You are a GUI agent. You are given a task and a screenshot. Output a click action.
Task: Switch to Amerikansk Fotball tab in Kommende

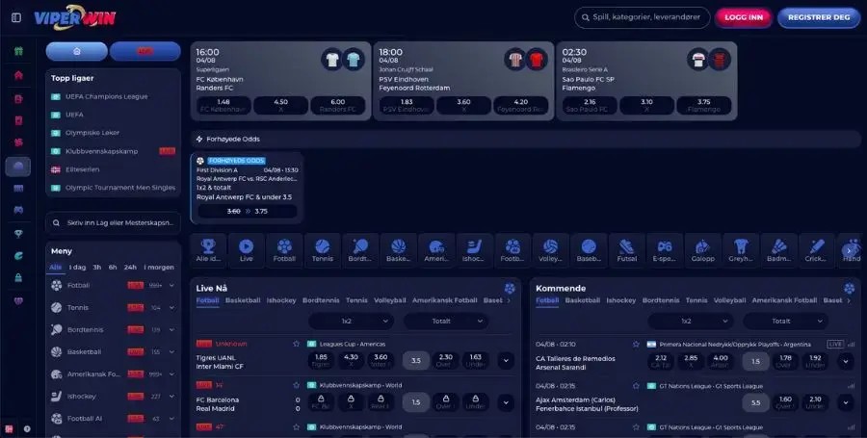[x=784, y=300]
